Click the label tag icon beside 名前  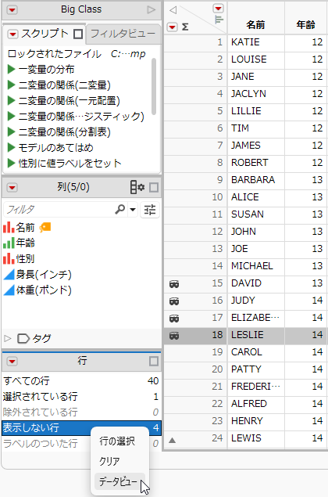pos(45,227)
